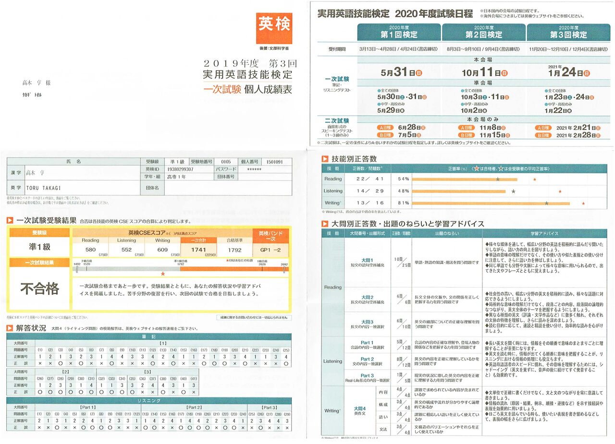Click the A日程 badge beside 11月8日
The image size is (615, 444).
pyautogui.click(x=466, y=128)
